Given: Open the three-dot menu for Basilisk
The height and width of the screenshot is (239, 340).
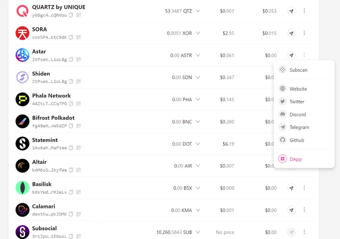Looking at the screenshot, I should coord(304,188).
